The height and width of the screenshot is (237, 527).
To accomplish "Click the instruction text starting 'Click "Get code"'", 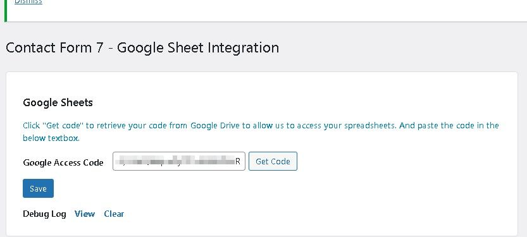I will point(261,126).
